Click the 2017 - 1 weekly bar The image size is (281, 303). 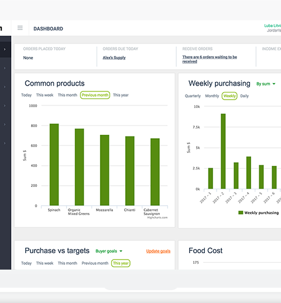[x=211, y=178]
